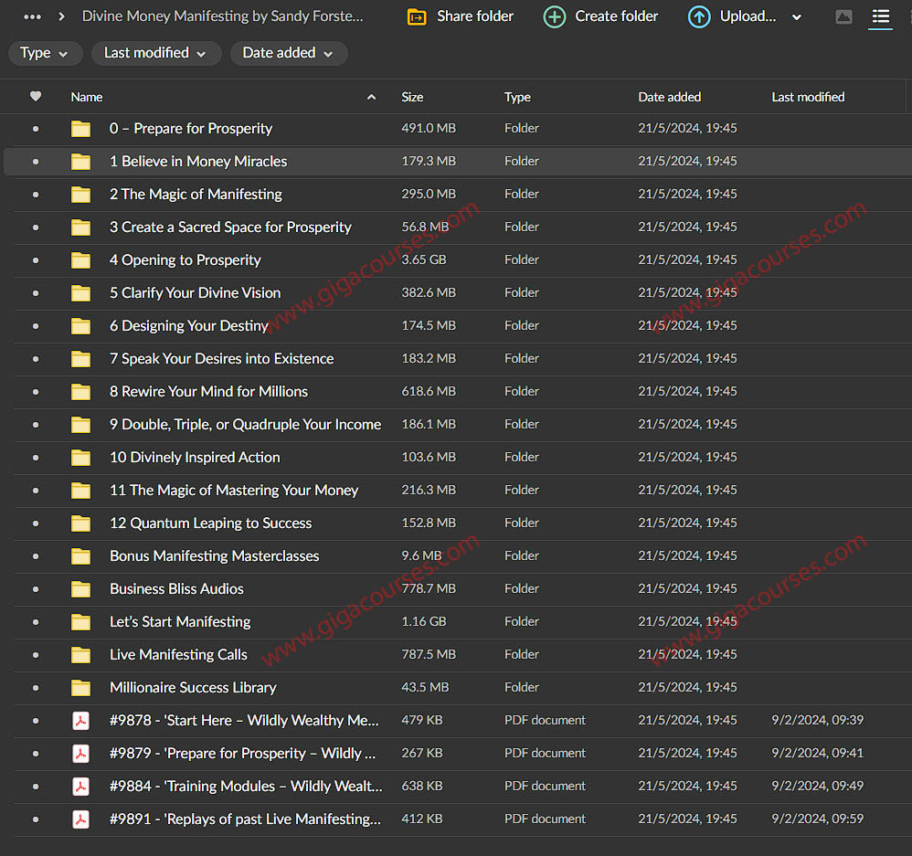Switch to thumbnail view

[843, 16]
